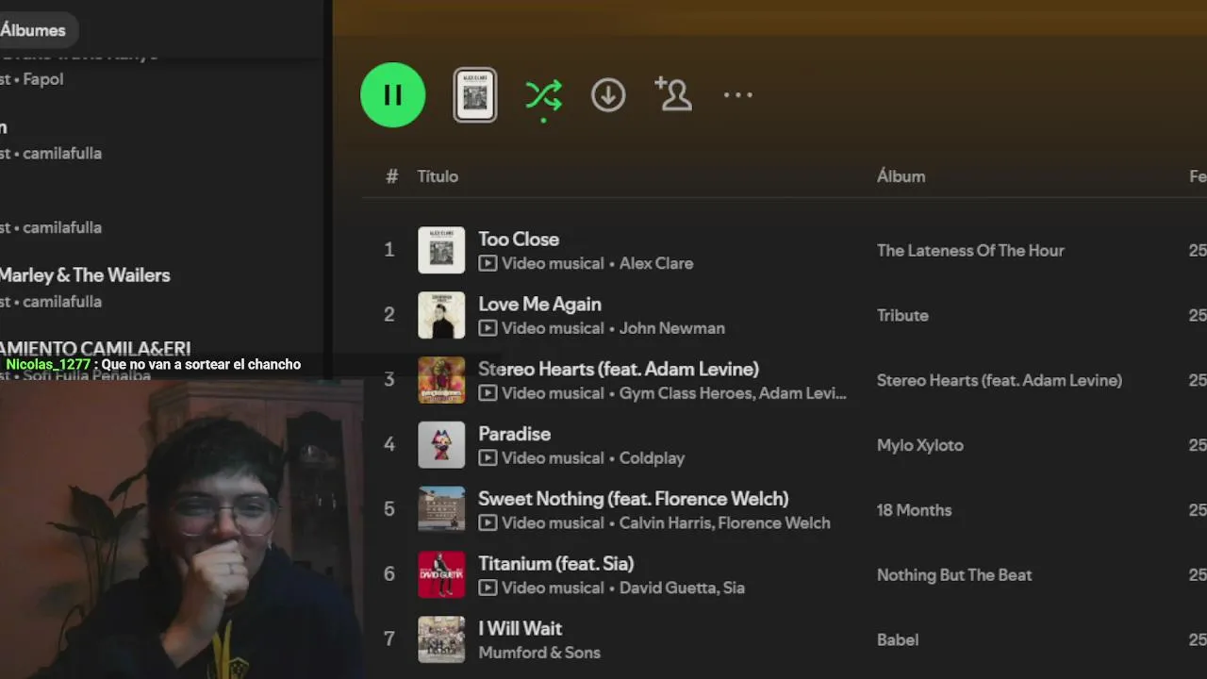Play the Stereo Hearts track title
Image resolution: width=1207 pixels, height=679 pixels.
pyautogui.click(x=619, y=370)
